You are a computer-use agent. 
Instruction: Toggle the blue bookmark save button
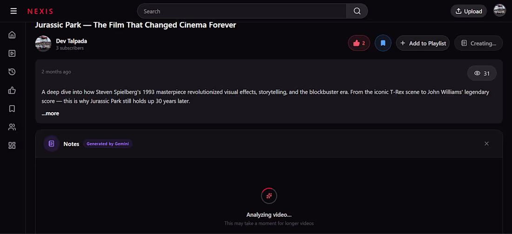pyautogui.click(x=383, y=43)
